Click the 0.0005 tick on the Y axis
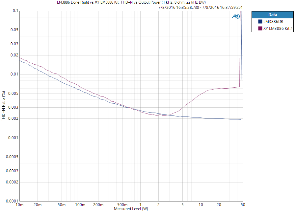Image resolution: width=295 pixels, height=212 pixels. tap(12, 157)
